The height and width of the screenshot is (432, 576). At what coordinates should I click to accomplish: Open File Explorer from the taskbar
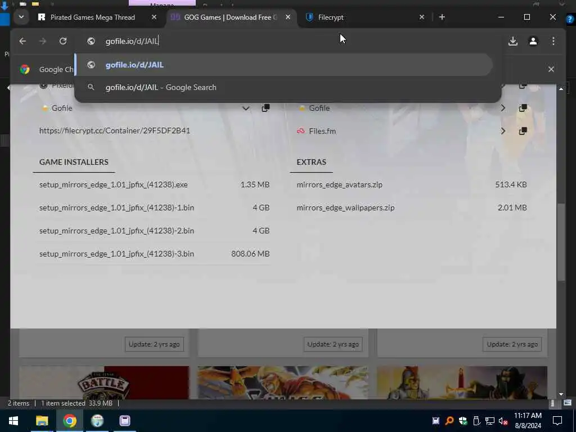[x=42, y=421]
